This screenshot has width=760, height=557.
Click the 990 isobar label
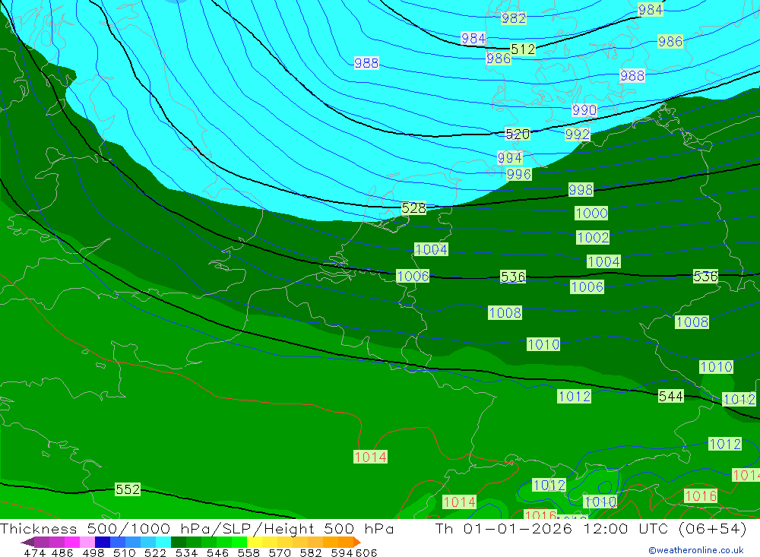click(x=584, y=110)
